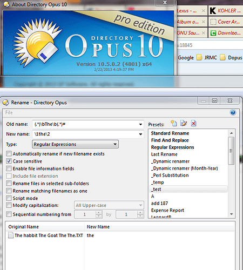Check Rename matching filenames as one
Screen dimensions: 243x270
pos(9,191)
